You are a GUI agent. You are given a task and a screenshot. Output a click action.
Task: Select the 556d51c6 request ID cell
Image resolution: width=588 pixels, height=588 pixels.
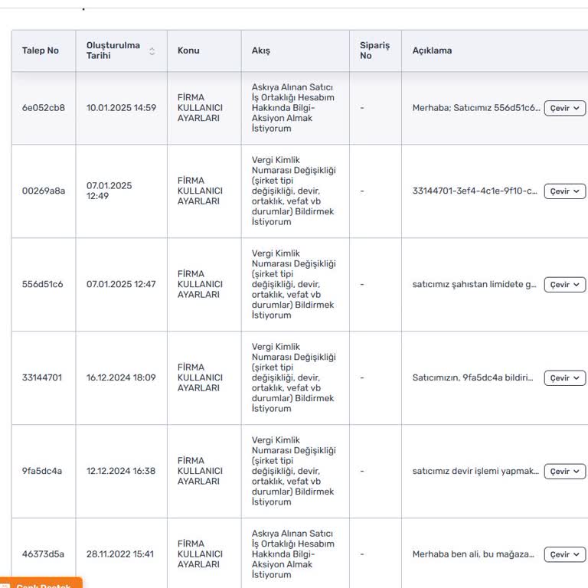[43, 285]
